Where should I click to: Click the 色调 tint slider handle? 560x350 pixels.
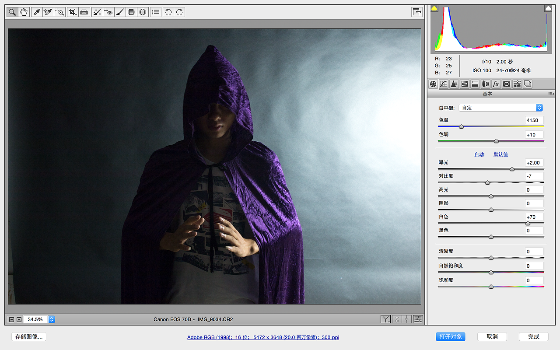[496, 141]
